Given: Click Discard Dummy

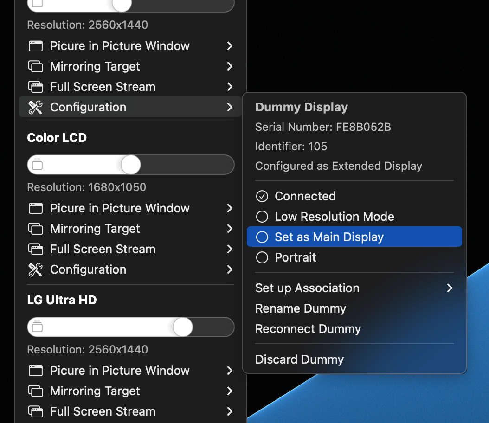Looking at the screenshot, I should pyautogui.click(x=299, y=359).
